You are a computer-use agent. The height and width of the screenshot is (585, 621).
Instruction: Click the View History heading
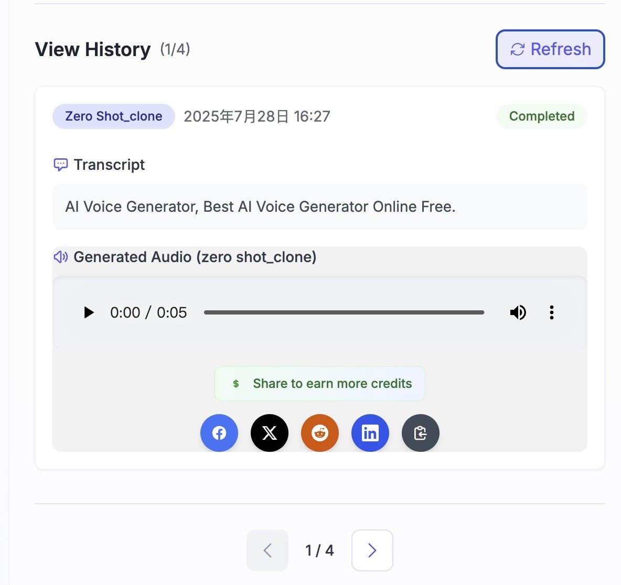pos(92,49)
